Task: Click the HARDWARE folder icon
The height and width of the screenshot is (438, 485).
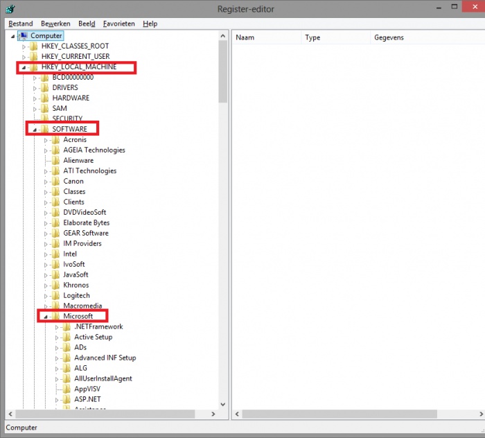Action: point(45,98)
